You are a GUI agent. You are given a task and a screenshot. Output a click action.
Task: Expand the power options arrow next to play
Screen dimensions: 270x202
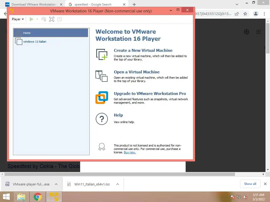37,19
